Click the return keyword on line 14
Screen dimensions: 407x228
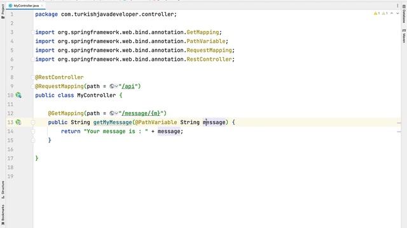pyautogui.click(x=71, y=131)
